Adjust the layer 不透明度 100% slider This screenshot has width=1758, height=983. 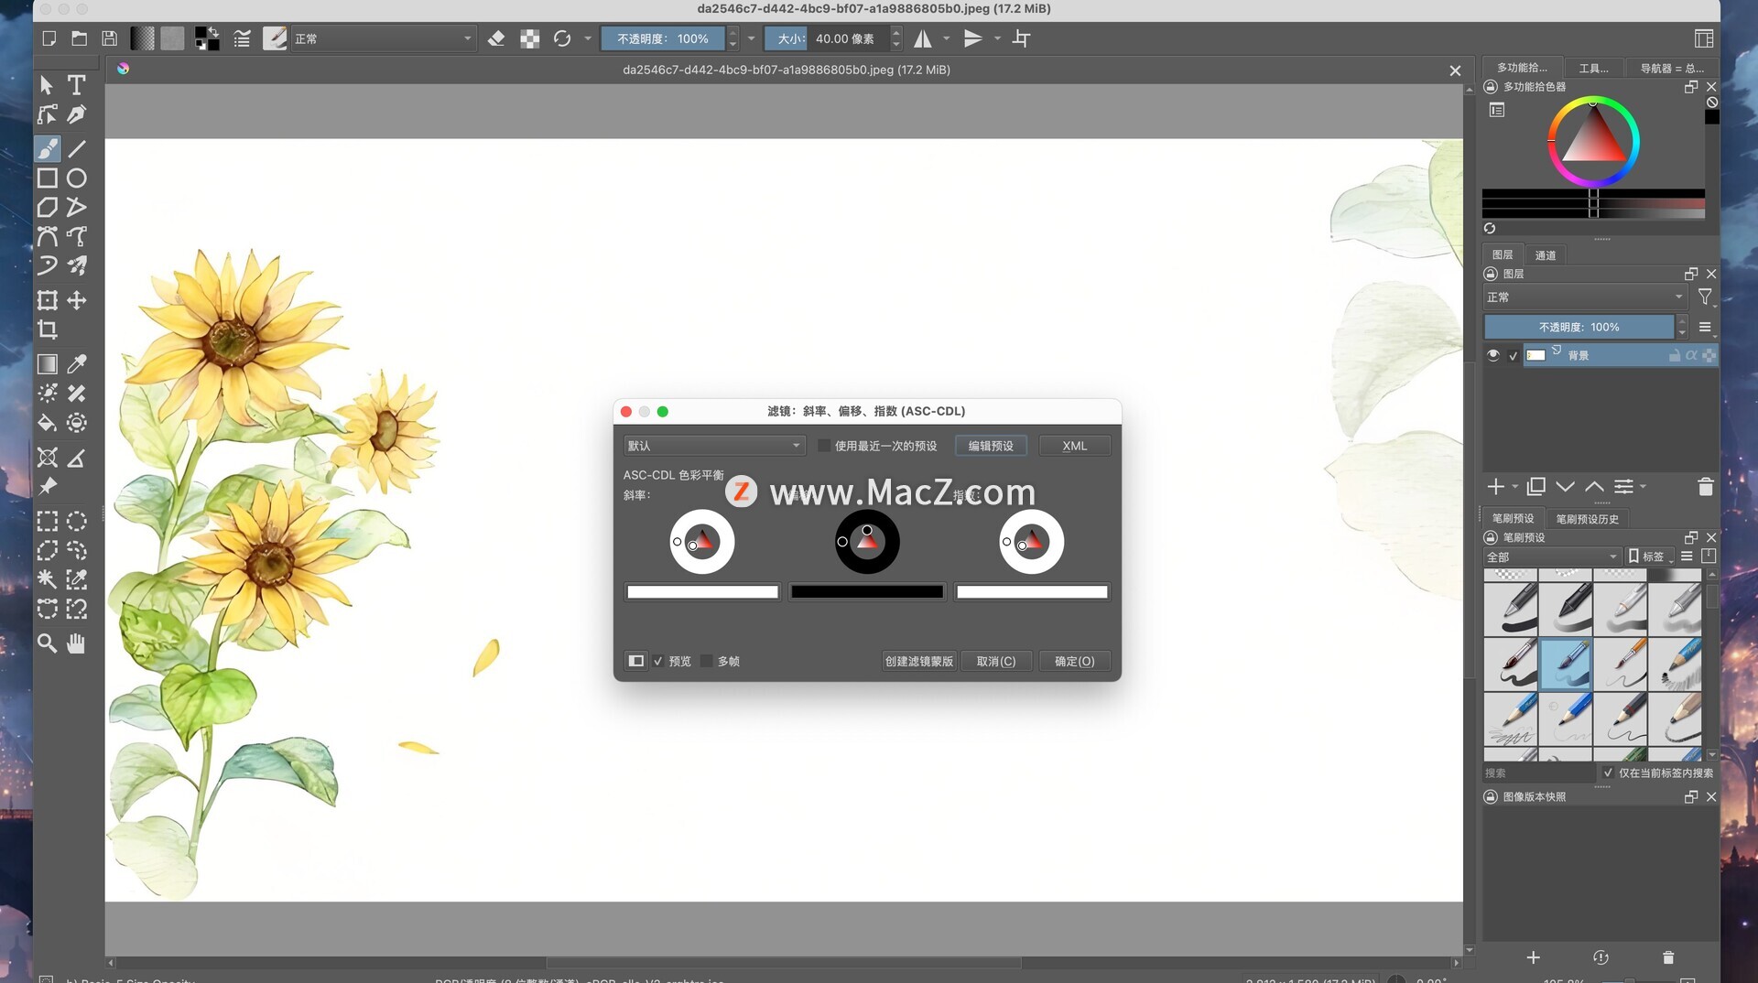click(x=1579, y=327)
